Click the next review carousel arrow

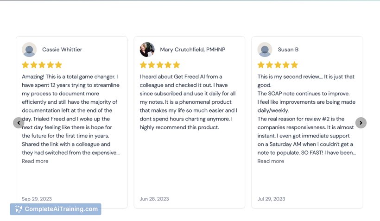click(361, 123)
